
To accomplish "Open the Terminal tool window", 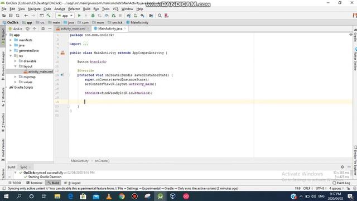I will coord(35,183).
